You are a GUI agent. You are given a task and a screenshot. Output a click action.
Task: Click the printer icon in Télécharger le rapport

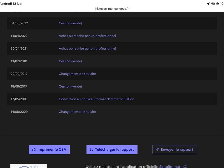[92, 150]
